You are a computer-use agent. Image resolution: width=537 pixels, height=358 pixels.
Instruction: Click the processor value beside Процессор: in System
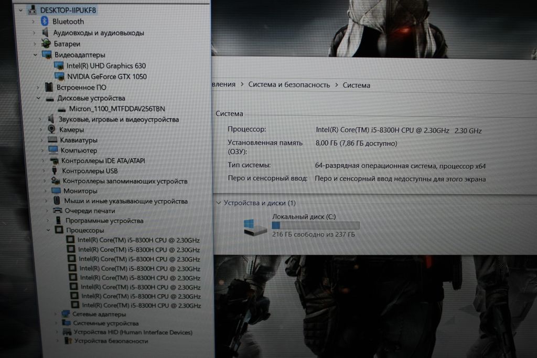pos(399,130)
